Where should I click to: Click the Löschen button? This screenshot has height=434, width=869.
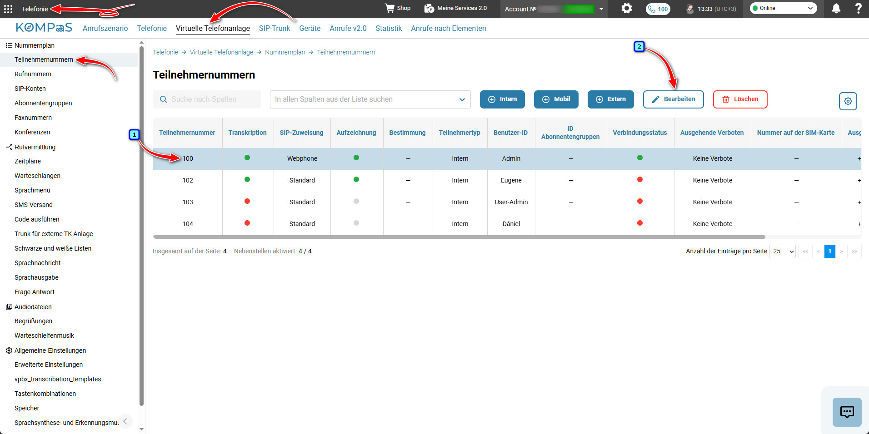click(740, 99)
